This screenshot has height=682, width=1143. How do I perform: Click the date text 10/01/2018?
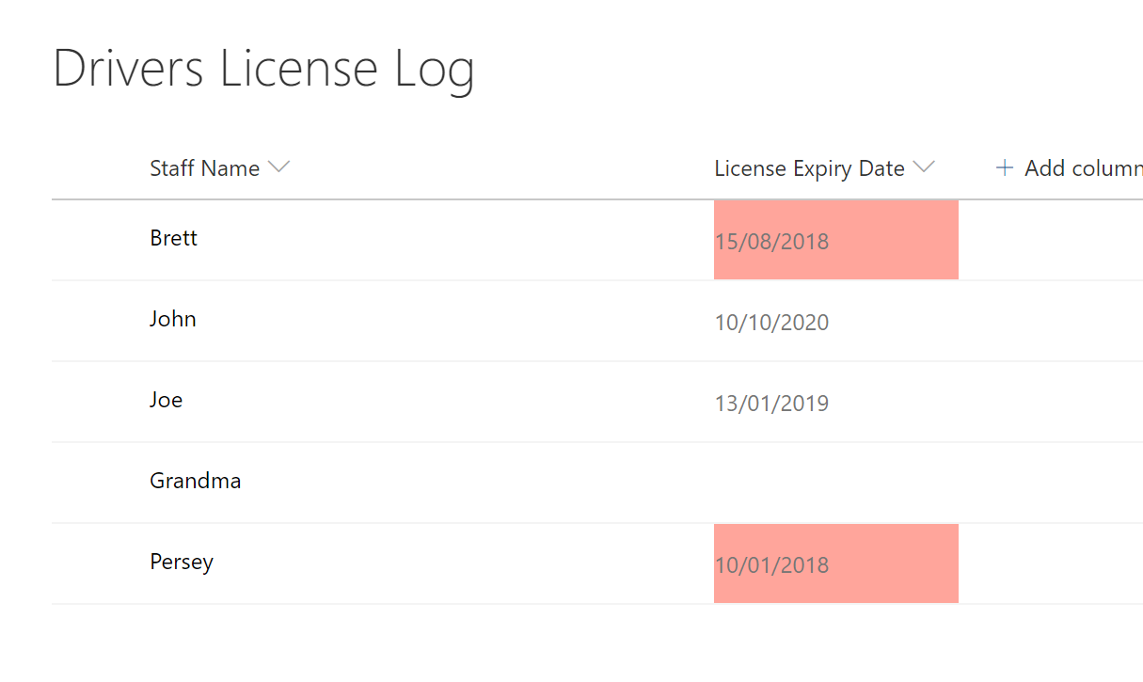(x=771, y=565)
